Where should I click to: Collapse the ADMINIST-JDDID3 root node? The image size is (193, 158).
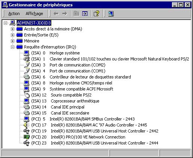pos(5,23)
